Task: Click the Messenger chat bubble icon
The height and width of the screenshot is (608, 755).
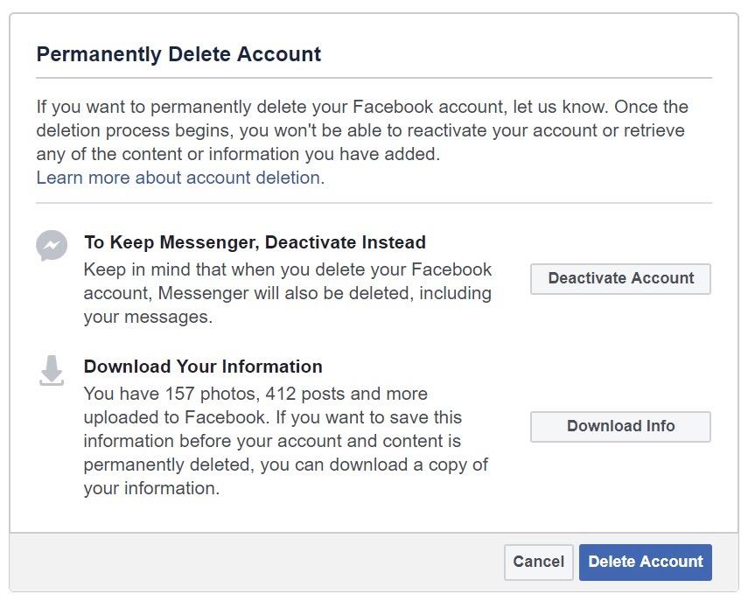Action: [52, 246]
